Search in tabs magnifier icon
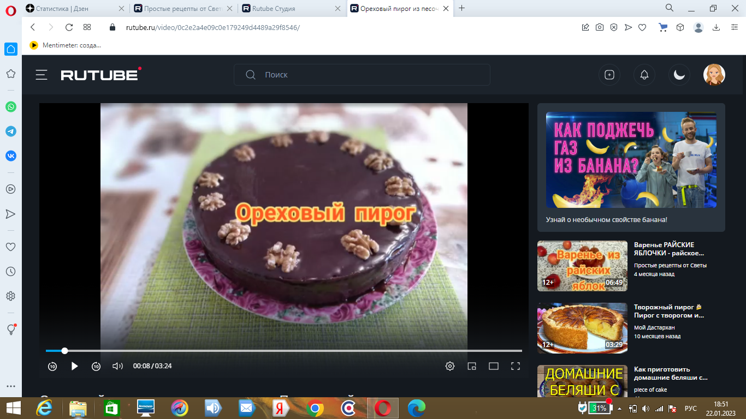Viewport: 746px width, 419px height. (669, 8)
